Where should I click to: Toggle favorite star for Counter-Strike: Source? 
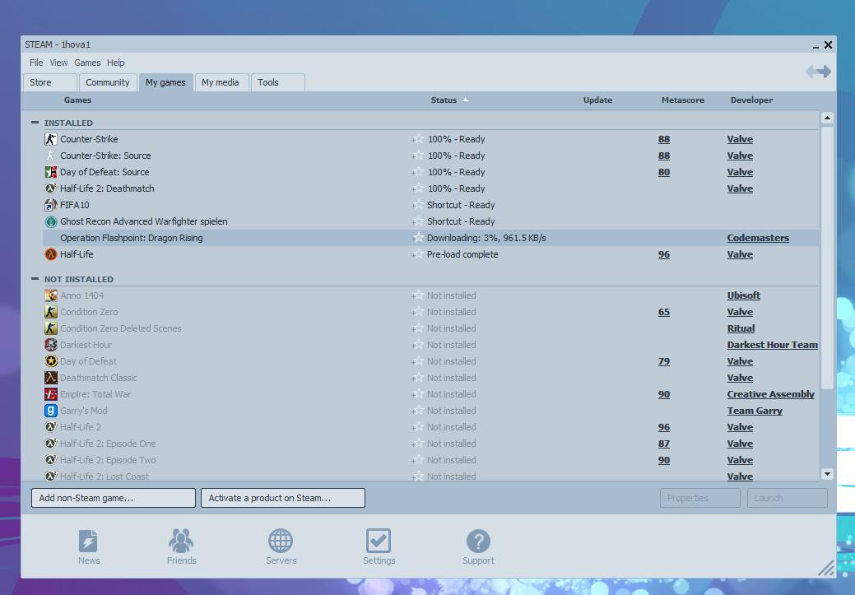tap(417, 156)
